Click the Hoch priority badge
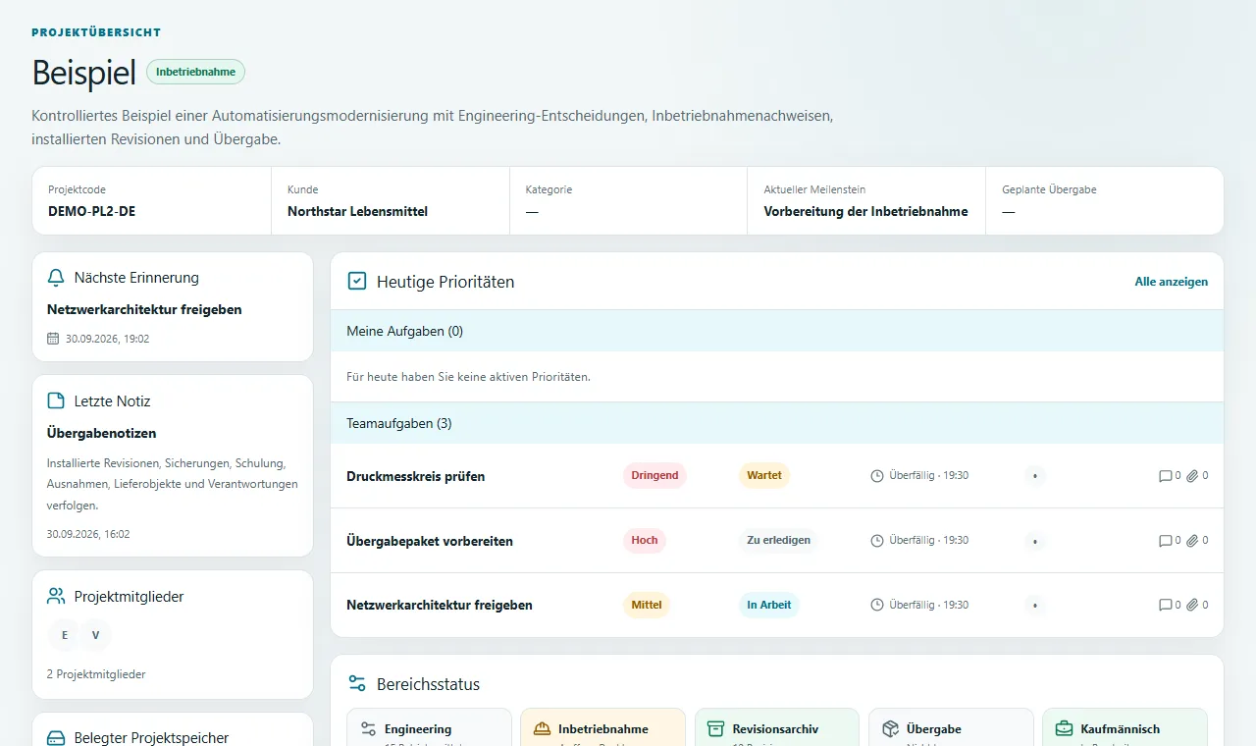 645,540
